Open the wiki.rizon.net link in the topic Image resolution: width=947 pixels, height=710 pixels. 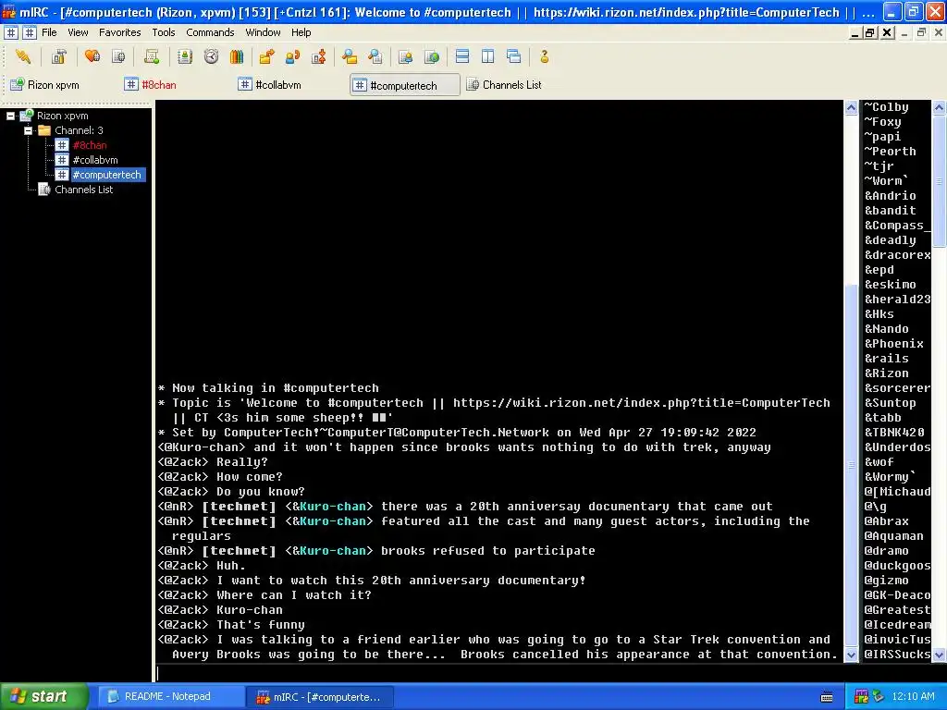click(641, 403)
